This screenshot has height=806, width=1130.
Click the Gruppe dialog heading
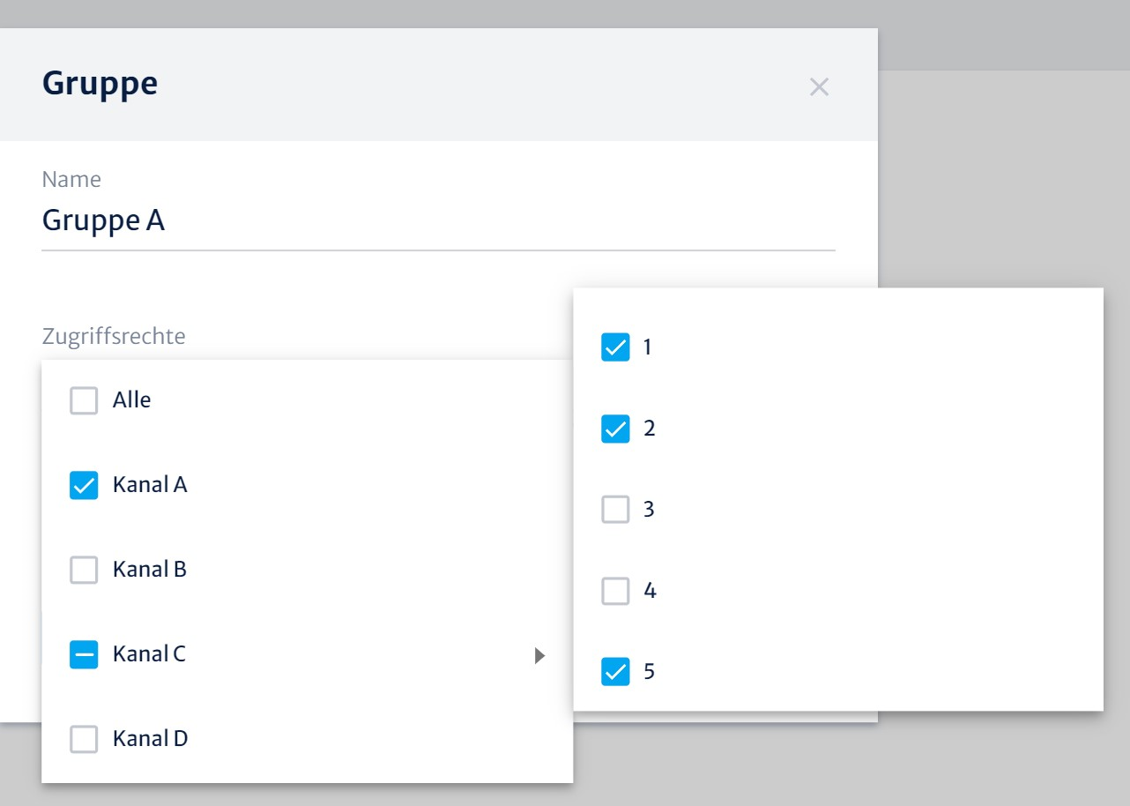(x=100, y=84)
